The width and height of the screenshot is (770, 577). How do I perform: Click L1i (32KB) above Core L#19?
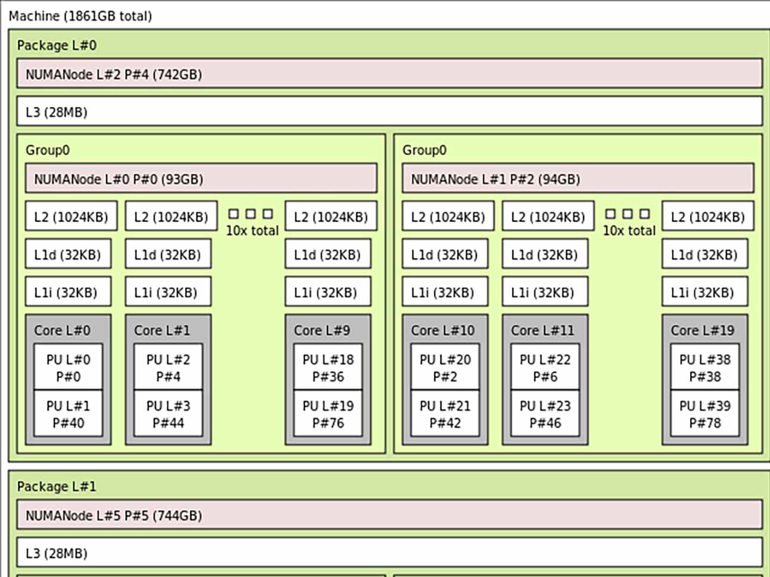point(705,292)
